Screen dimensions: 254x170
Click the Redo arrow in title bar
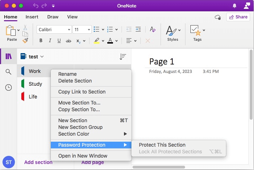[44, 6]
